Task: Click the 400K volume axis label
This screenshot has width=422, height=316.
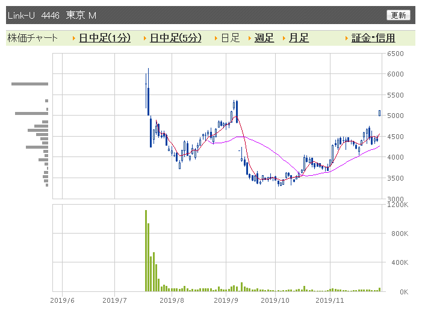Action: (x=400, y=262)
